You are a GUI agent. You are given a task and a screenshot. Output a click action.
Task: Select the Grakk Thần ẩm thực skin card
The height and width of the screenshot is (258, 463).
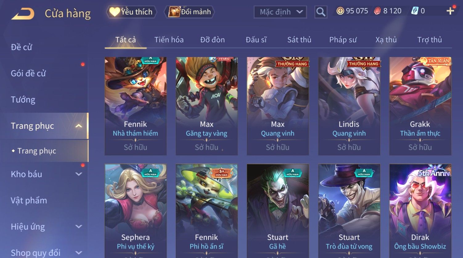[x=420, y=106]
